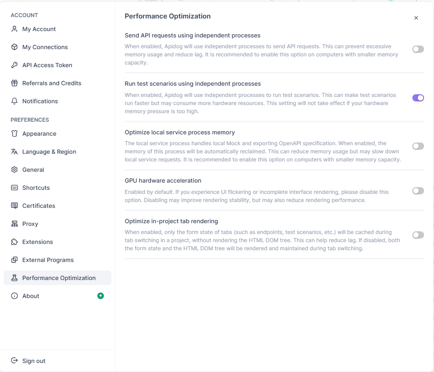Screen dimensions: 434x372
Task: Click the Extensions puzzle icon
Action: pos(14,242)
